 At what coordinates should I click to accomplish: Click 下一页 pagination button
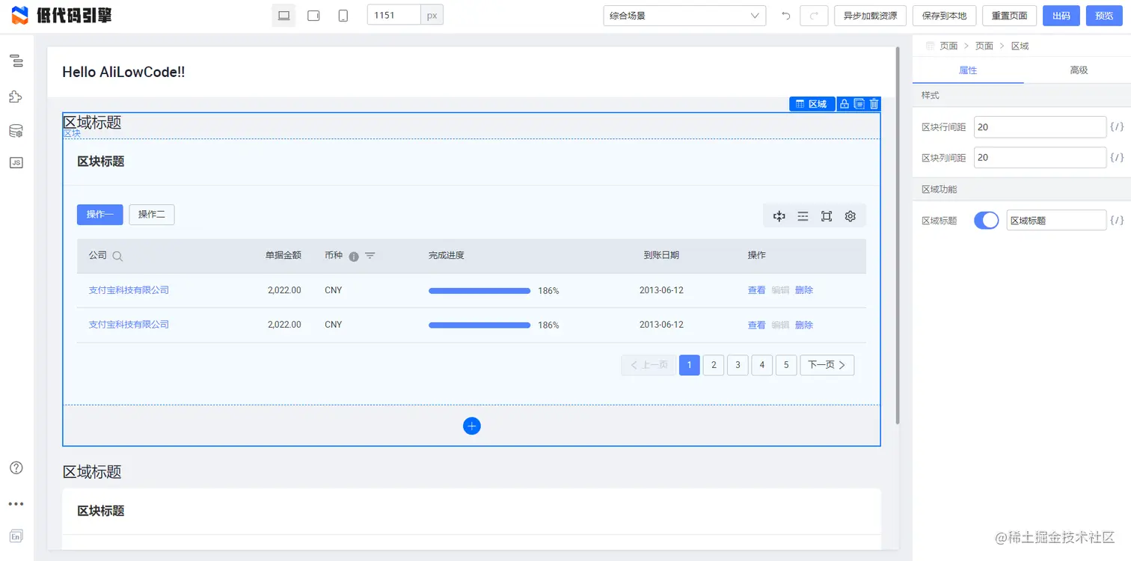point(827,365)
